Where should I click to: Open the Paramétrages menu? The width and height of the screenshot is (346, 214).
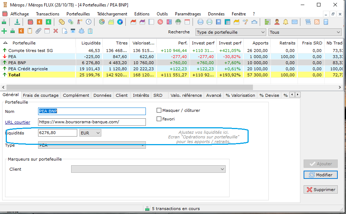[188, 14]
